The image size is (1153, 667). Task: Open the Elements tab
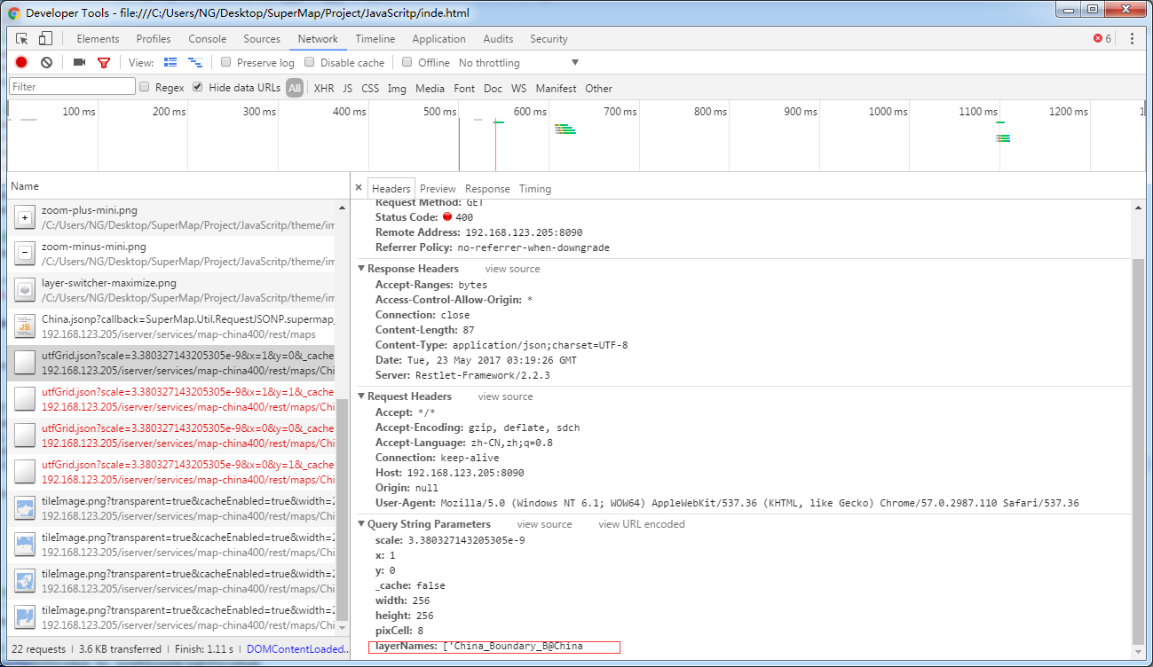[98, 39]
